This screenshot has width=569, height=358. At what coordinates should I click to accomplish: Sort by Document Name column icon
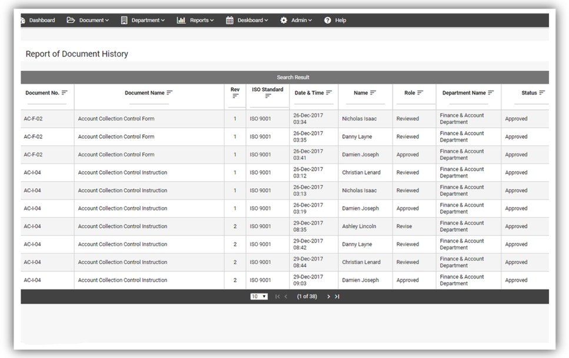(x=169, y=92)
